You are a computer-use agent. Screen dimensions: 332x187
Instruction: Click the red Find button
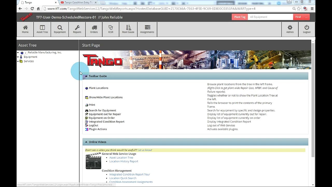(x=298, y=17)
